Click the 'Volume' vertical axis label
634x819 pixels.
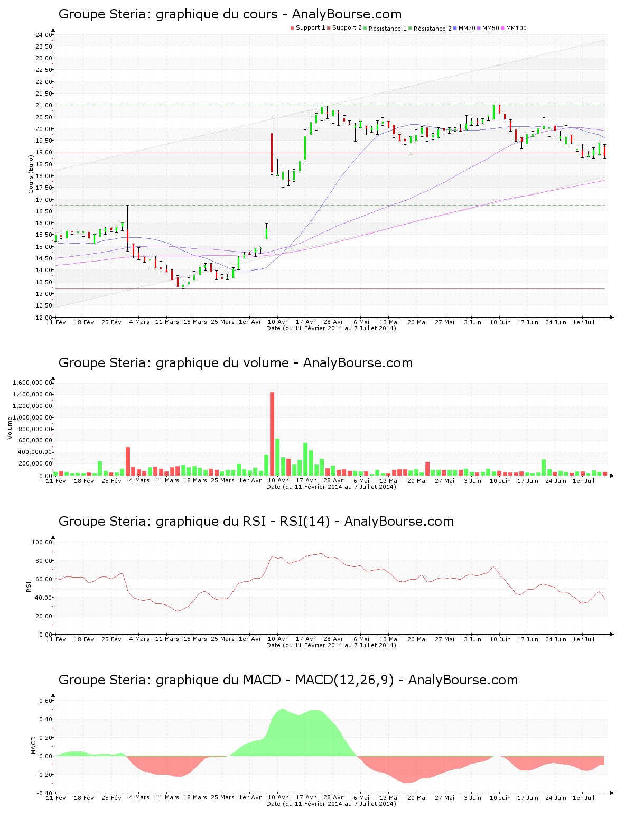(x=10, y=428)
